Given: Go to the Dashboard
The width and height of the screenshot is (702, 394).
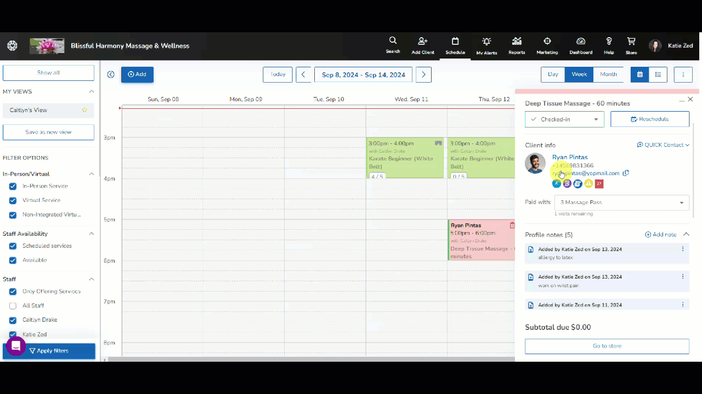Looking at the screenshot, I should click(x=581, y=45).
